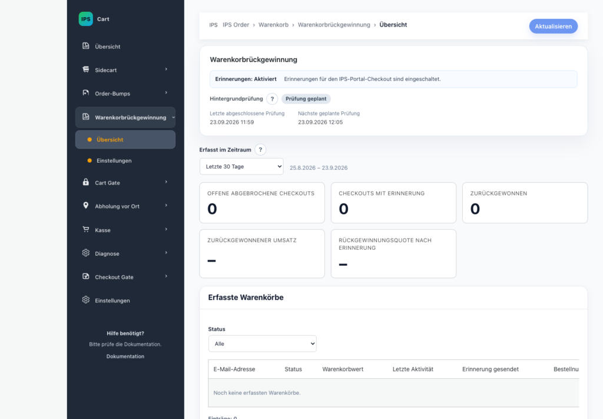This screenshot has width=603, height=419.
Task: Click the Noch keine erfassten Warenkörbe row
Action: [393, 393]
